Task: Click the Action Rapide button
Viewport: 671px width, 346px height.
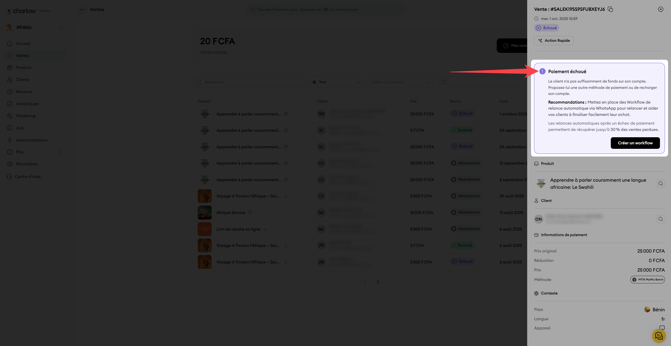Action: (554, 40)
